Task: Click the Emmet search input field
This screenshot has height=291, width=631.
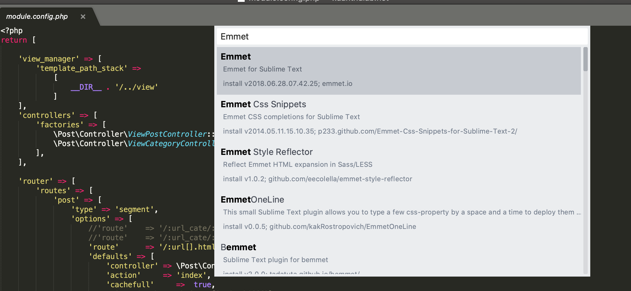Action: point(402,36)
